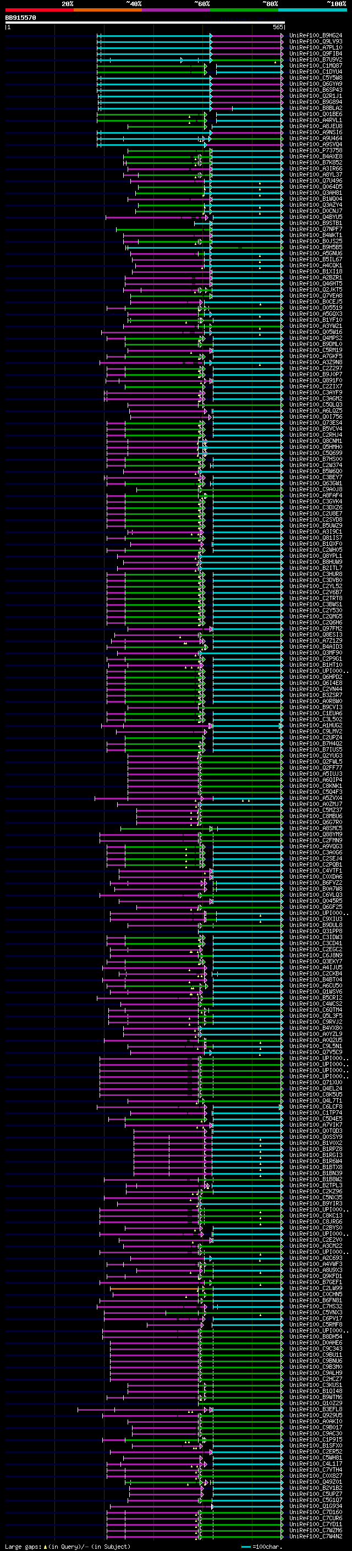Click the cyan =100char scale bar
Screen dimensions: 352x1551
pos(245,1546)
